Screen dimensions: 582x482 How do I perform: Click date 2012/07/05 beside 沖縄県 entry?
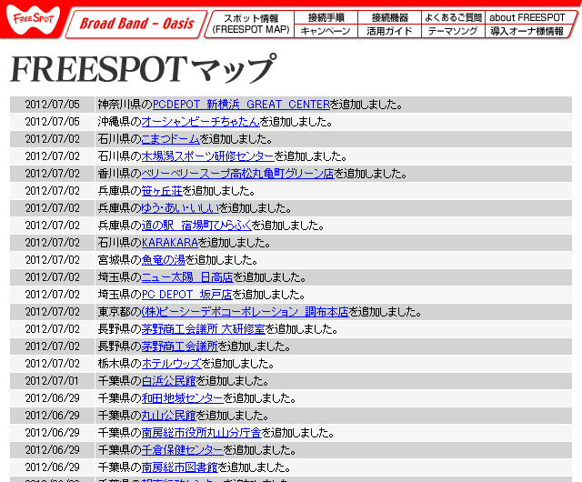point(53,122)
